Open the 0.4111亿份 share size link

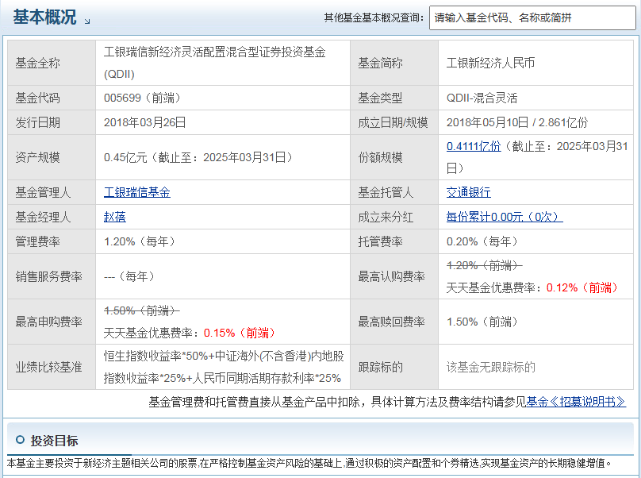point(474,147)
